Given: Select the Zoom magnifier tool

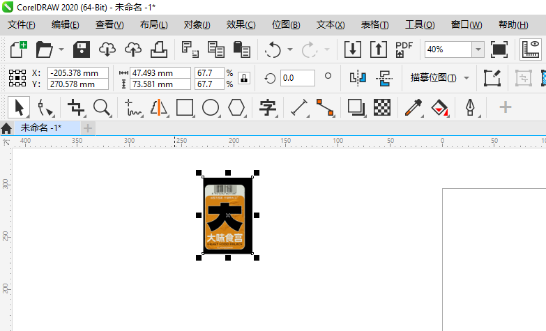Looking at the screenshot, I should [x=102, y=107].
